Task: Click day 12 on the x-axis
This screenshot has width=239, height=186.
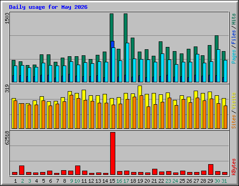Action: coord(91,181)
